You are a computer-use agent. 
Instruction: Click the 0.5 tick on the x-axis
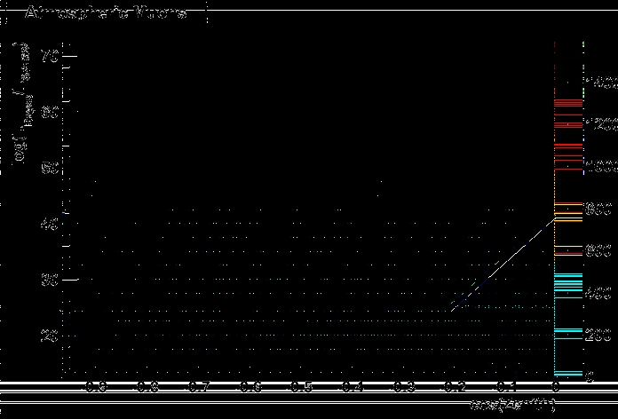(x=302, y=388)
